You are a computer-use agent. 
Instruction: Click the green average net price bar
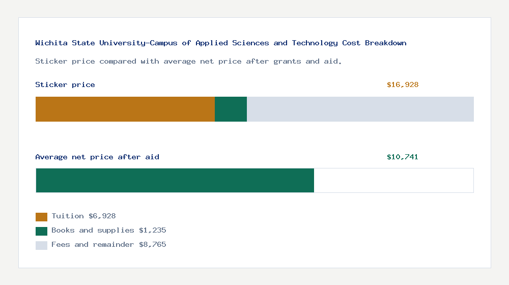175,181
